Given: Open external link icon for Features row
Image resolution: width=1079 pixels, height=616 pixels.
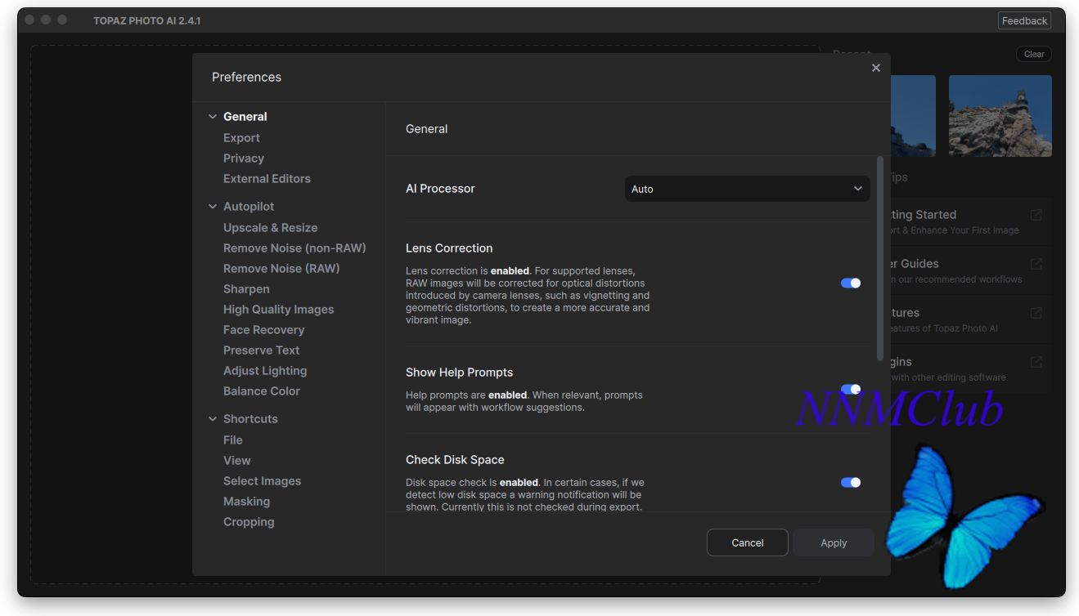Looking at the screenshot, I should click(1036, 313).
